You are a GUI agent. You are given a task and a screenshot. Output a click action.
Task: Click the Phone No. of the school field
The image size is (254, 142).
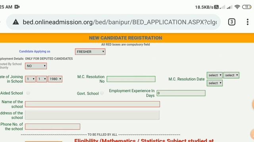click(52, 127)
